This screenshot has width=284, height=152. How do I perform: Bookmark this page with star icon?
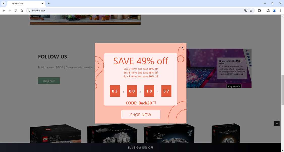pyautogui.click(x=251, y=11)
